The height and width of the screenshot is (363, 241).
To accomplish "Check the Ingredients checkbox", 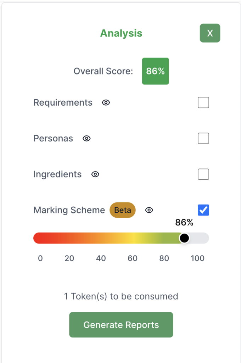I will click(x=203, y=174).
